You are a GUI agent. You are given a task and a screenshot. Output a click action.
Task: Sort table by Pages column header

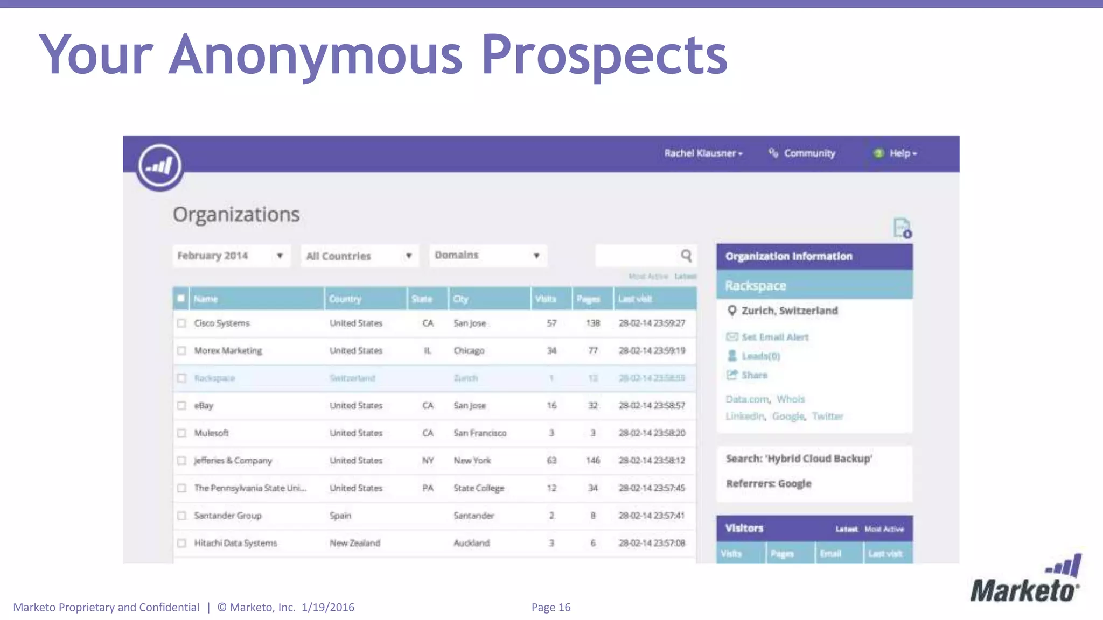(593, 299)
